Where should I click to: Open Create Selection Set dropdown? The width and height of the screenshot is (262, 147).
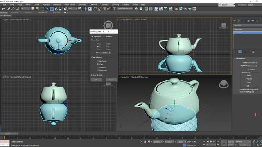(x=125, y=8)
